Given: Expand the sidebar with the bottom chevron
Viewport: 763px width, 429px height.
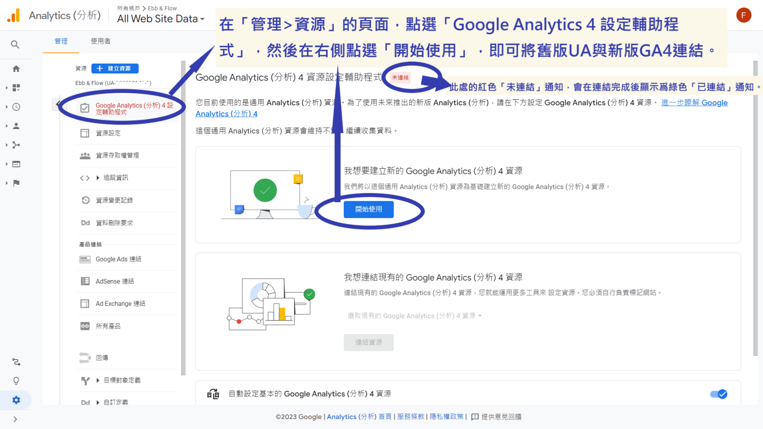Looking at the screenshot, I should (15, 419).
